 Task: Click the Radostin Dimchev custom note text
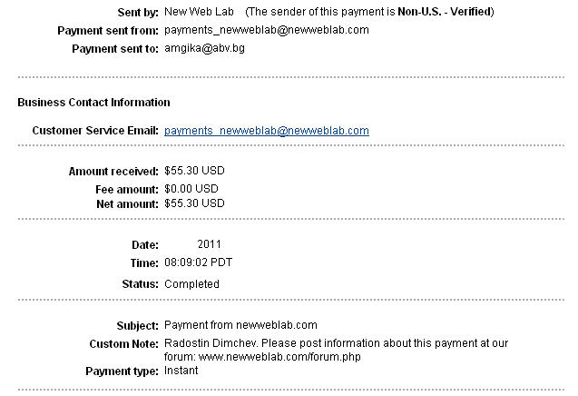click(x=211, y=343)
